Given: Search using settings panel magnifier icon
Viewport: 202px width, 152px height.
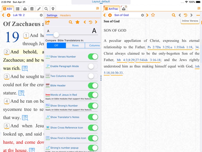Looking at the screenshot, I should click(x=71, y=22).
